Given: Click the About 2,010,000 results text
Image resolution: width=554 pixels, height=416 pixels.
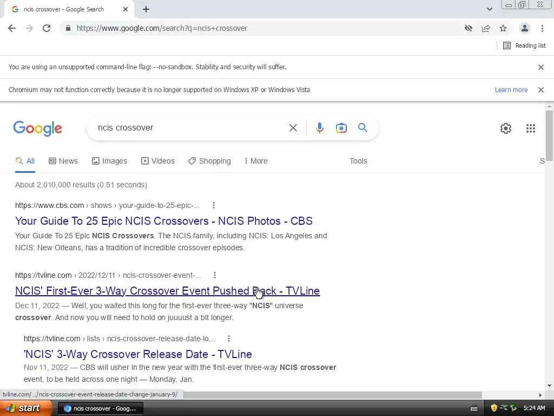Looking at the screenshot, I should (x=81, y=185).
